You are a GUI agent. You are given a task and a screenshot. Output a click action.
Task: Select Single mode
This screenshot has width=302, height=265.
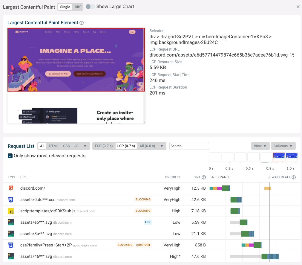[x=65, y=7]
